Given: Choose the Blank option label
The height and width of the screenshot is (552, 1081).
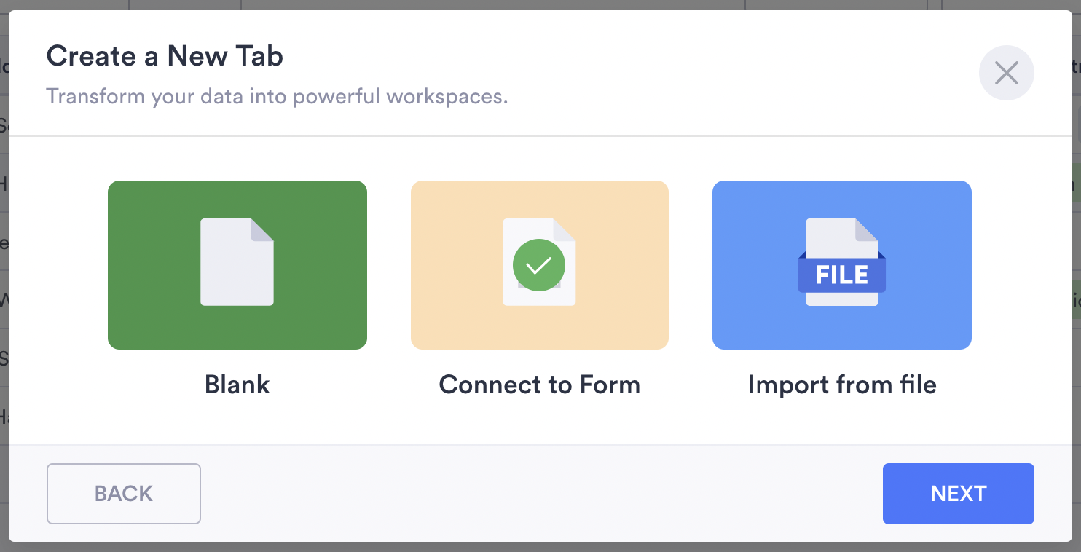Looking at the screenshot, I should tap(237, 385).
